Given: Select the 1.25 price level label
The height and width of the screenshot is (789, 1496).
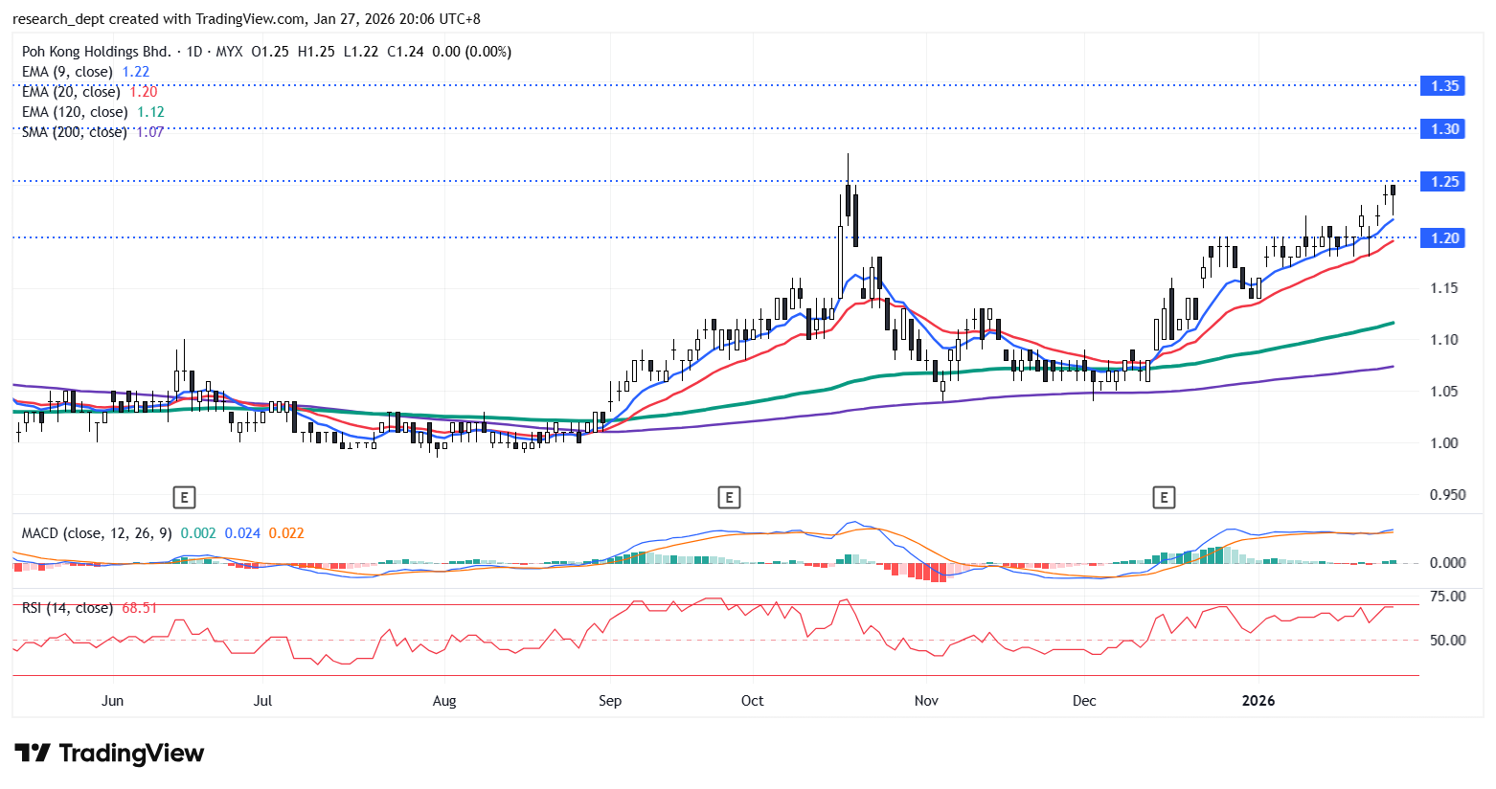Looking at the screenshot, I should (1444, 182).
